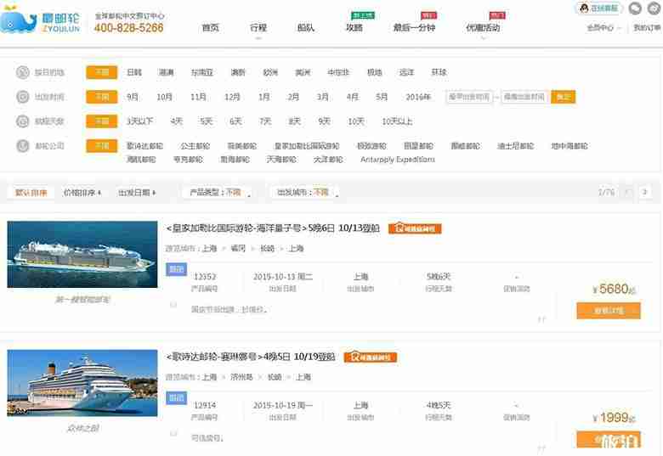Image resolution: width=663 pixels, height=456 pixels.
Task: Click the orange button under ¥1999 price
Action: (x=609, y=440)
